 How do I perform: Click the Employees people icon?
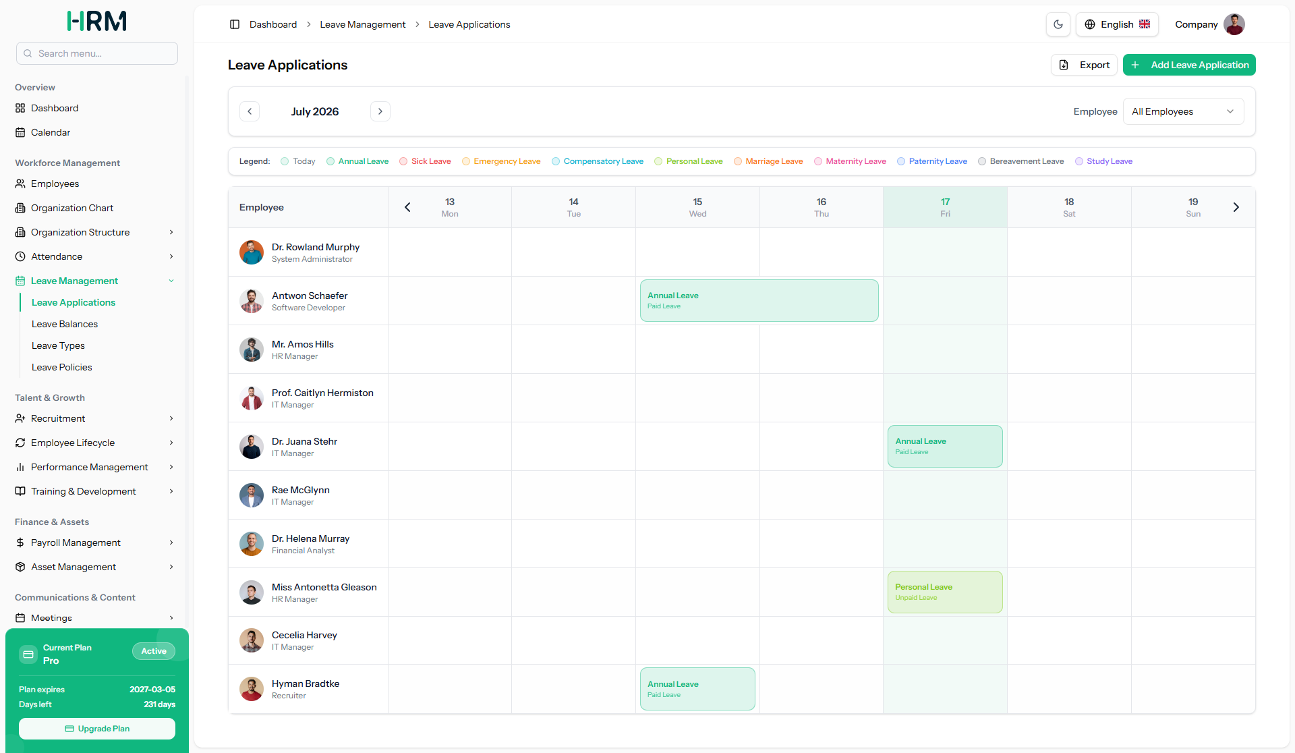click(20, 184)
